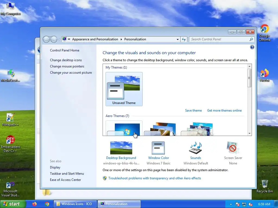The height and width of the screenshot is (208, 278).
Task: Click the help question mark icon
Action: [252, 47]
